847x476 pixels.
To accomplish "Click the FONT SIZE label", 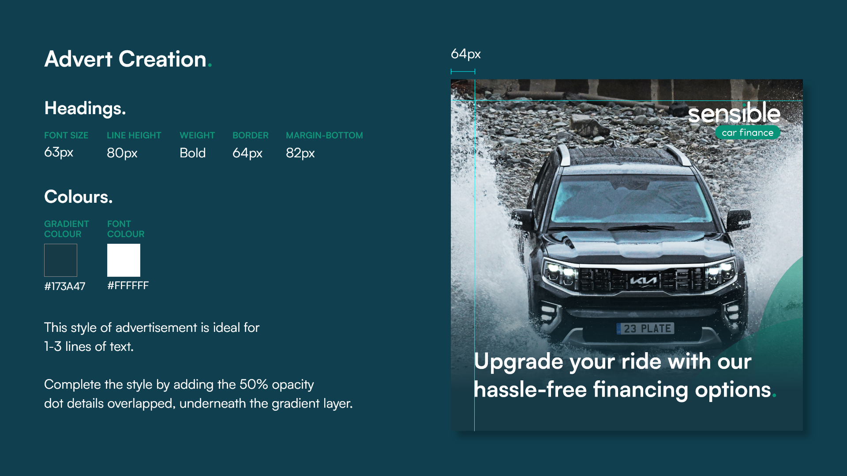I will 66,135.
